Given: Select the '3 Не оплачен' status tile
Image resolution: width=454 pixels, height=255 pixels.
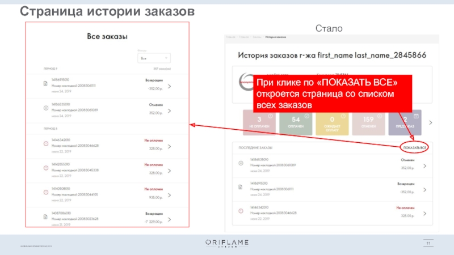Looking at the screenshot, I should pyautogui.click(x=259, y=122).
